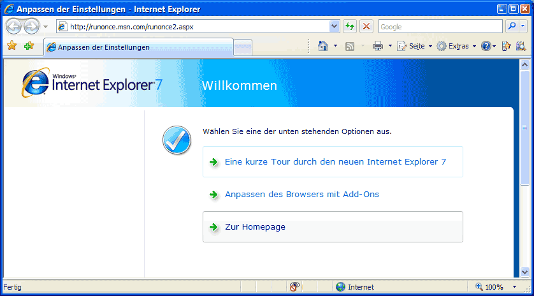
Task: Click the scrollbar's bottom arrow
Action: (524, 271)
